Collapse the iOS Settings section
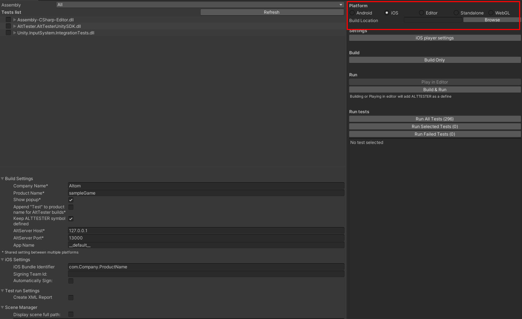 tap(3, 260)
